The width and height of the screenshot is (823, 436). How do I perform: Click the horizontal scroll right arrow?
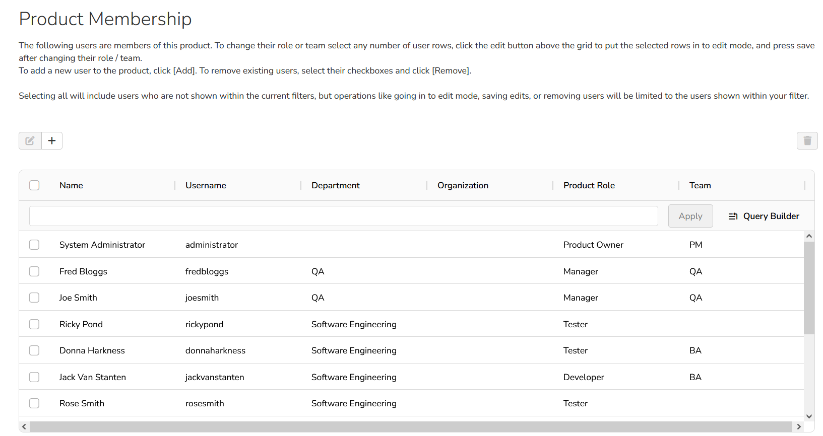pyautogui.click(x=798, y=427)
